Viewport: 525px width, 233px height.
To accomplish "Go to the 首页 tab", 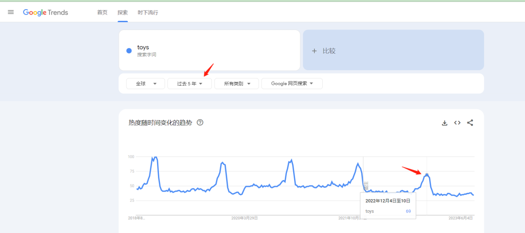I will (x=102, y=13).
